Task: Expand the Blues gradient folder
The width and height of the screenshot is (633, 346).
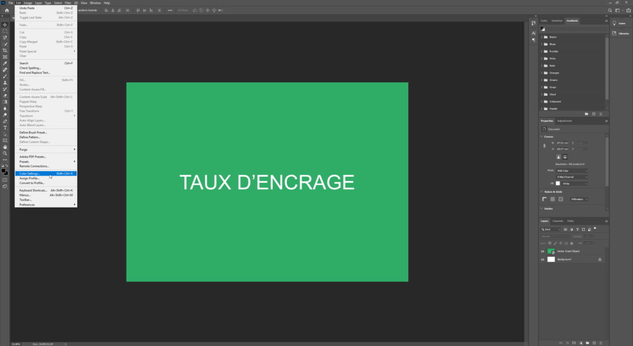Action: tap(542, 44)
